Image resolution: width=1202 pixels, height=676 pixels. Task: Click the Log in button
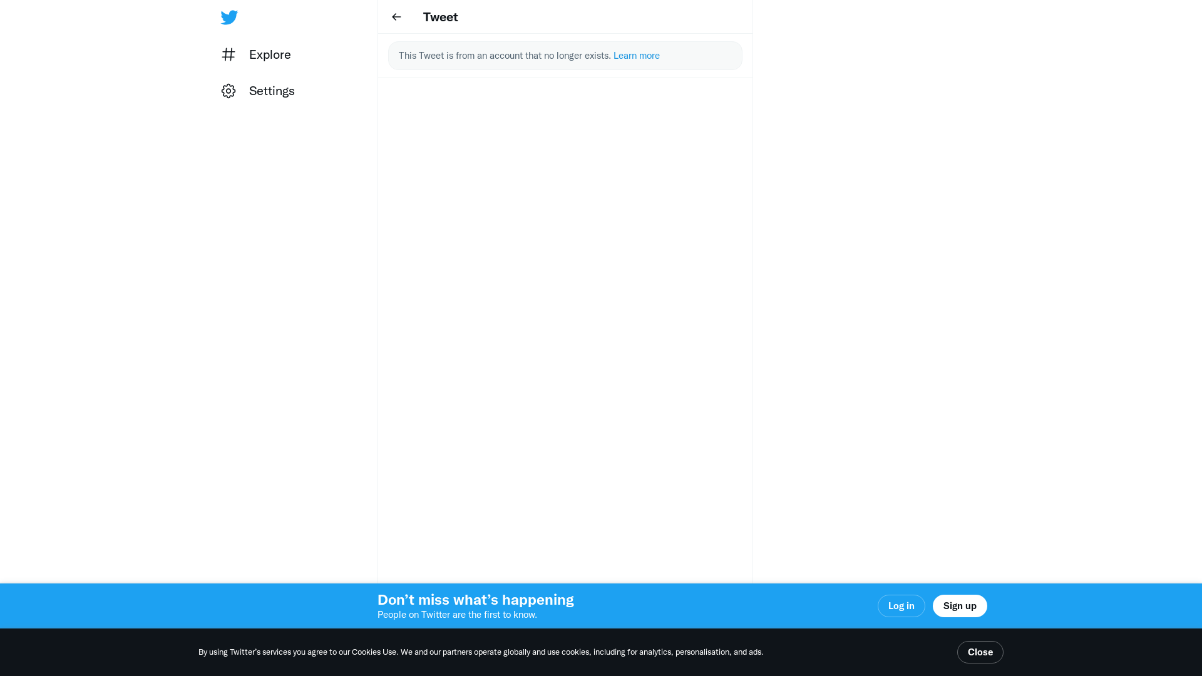(x=901, y=606)
